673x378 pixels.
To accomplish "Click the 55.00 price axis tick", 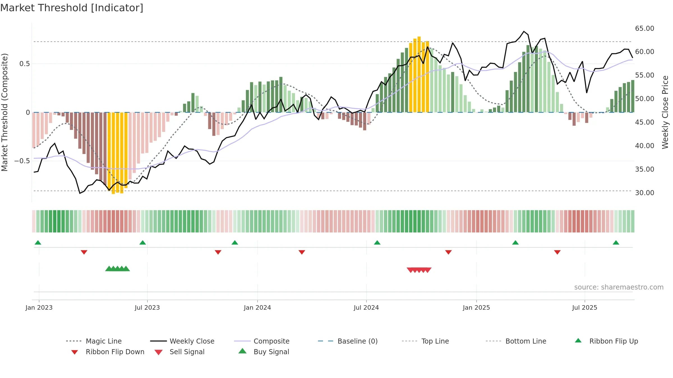I will point(644,75).
